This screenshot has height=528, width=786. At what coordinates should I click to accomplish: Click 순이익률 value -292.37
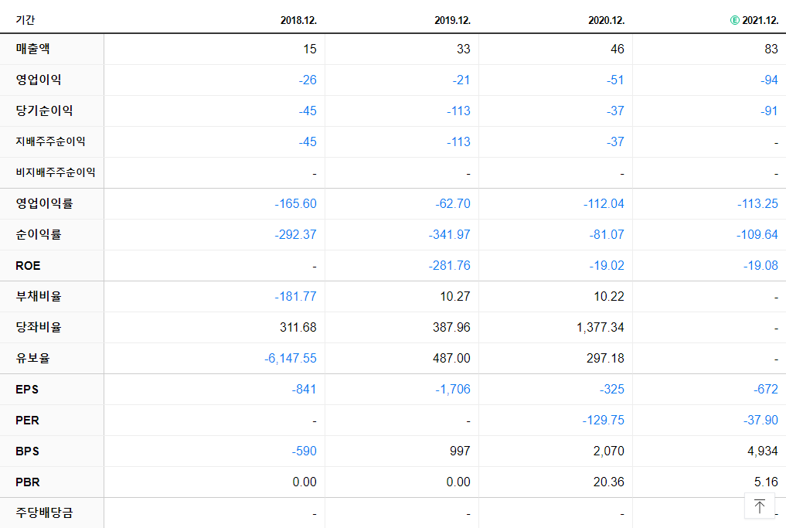tap(296, 235)
